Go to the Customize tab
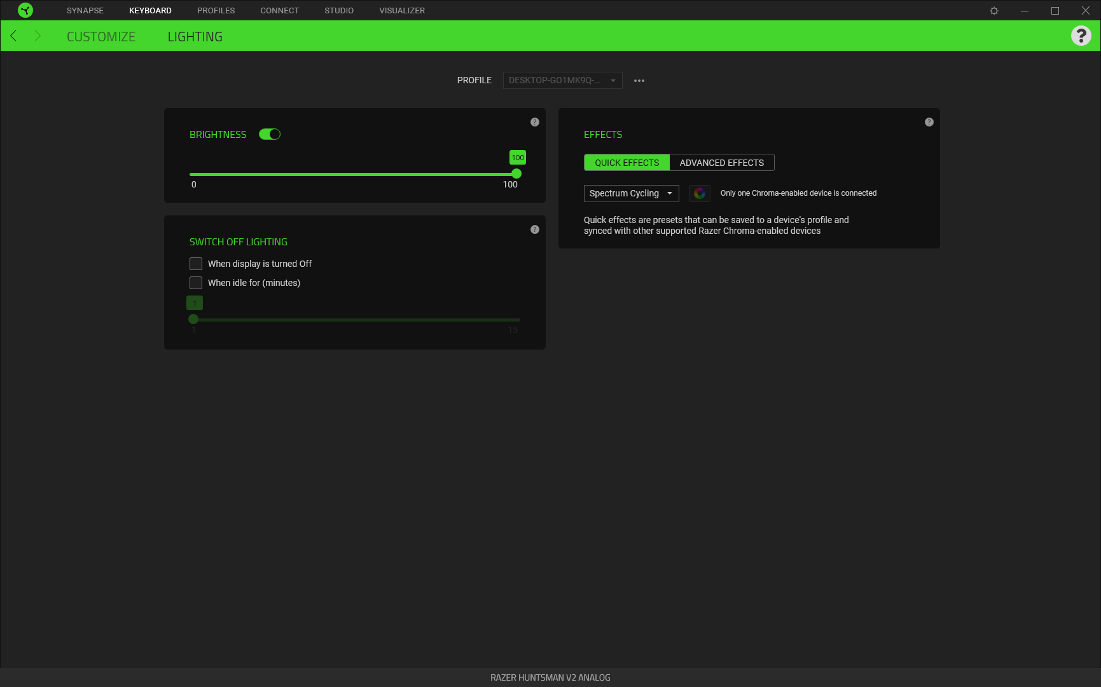This screenshot has width=1101, height=687. [100, 36]
